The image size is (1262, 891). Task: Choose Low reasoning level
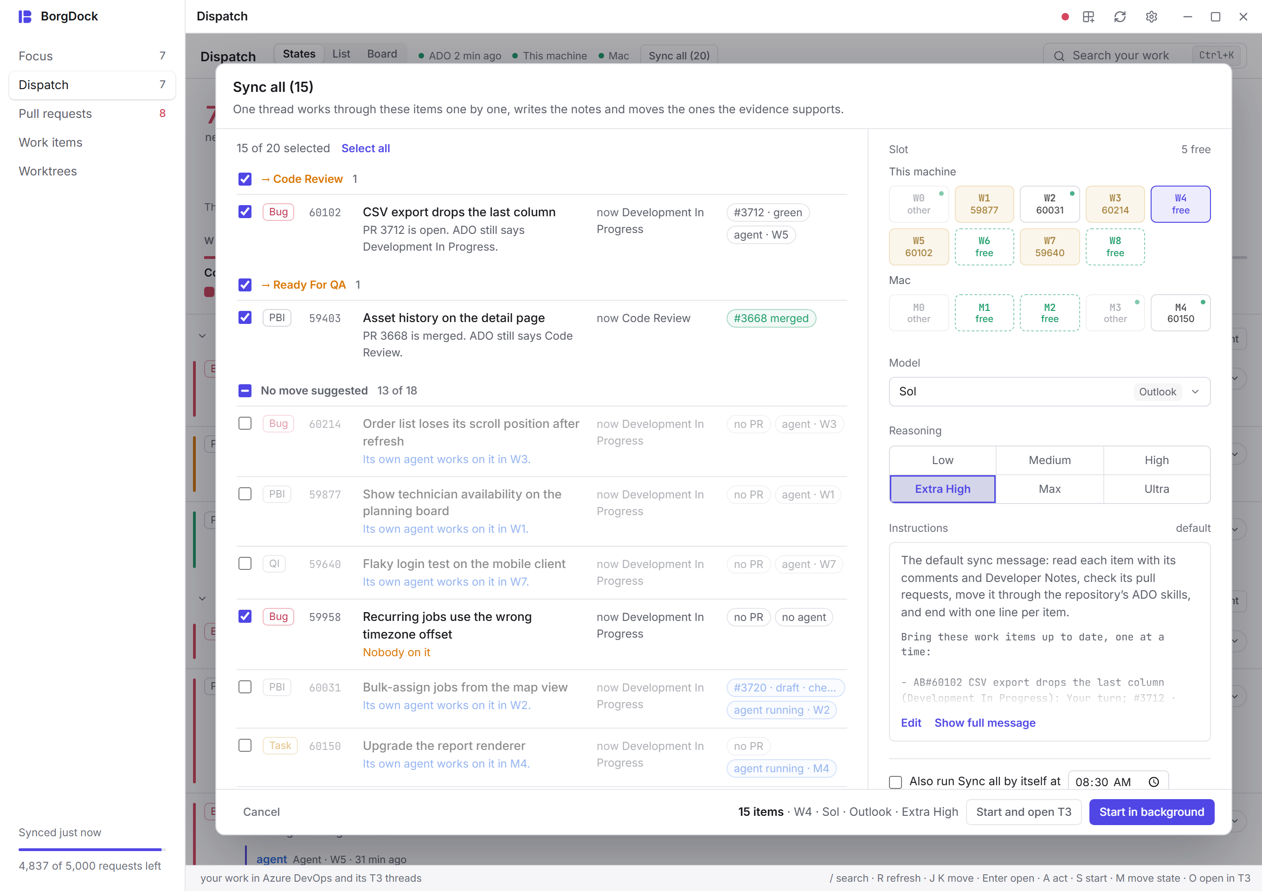[942, 460]
